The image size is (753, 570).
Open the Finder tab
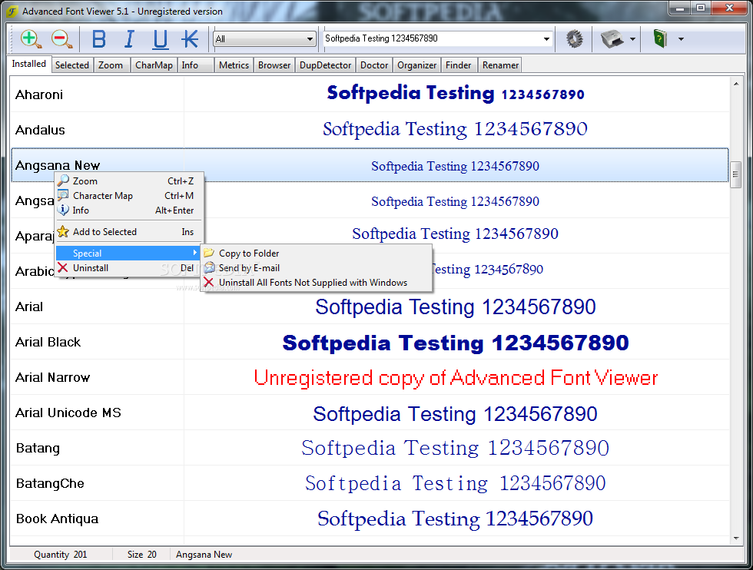(458, 65)
